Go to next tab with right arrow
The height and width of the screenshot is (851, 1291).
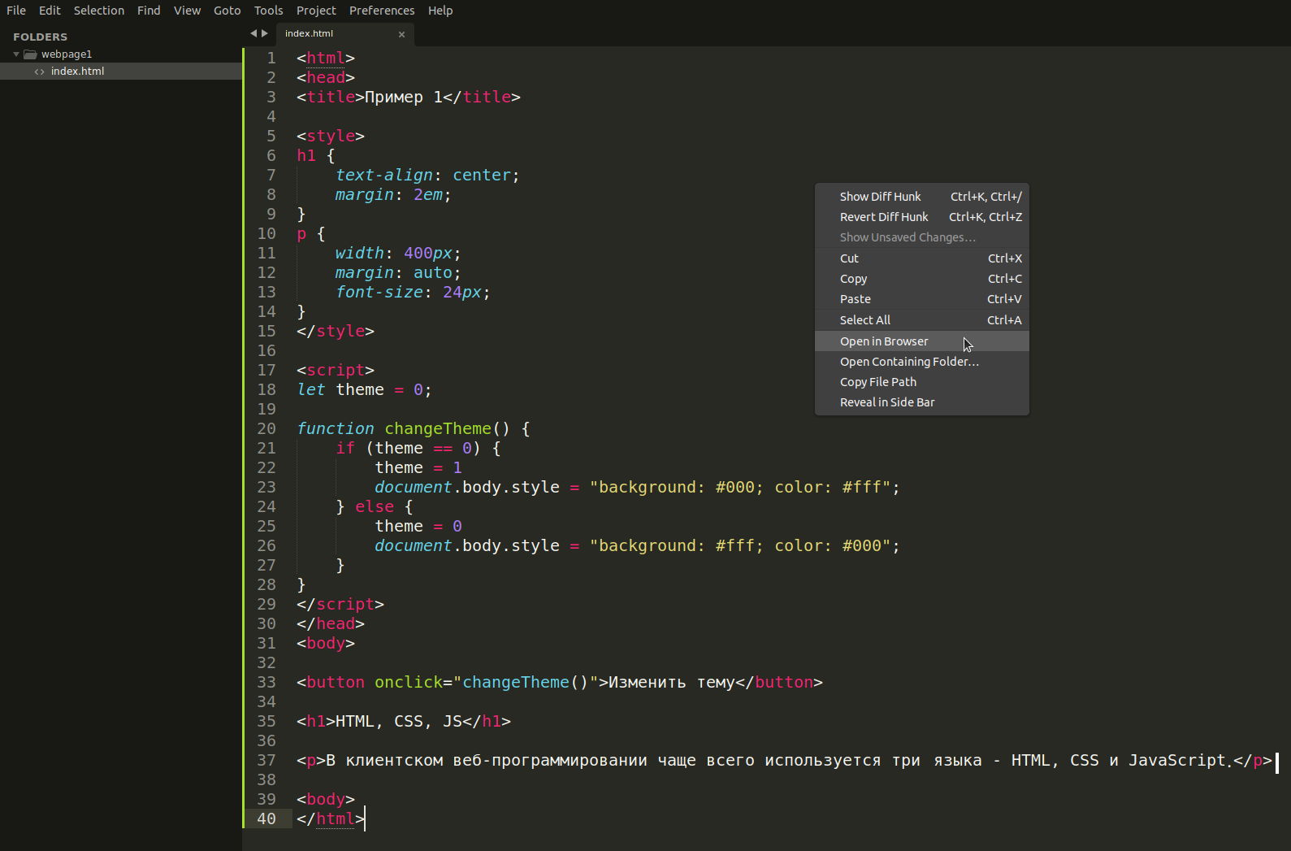point(265,33)
